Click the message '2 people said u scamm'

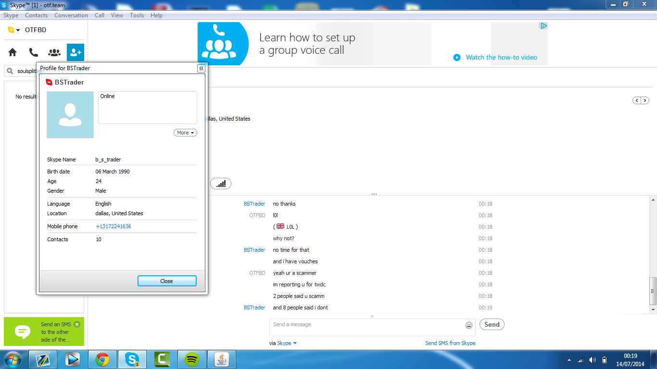click(x=299, y=296)
